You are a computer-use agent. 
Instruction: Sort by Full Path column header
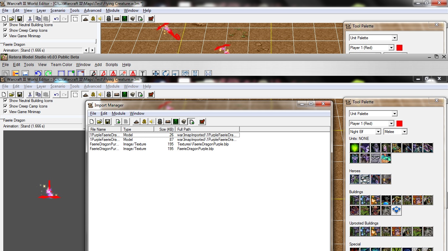tap(208, 129)
